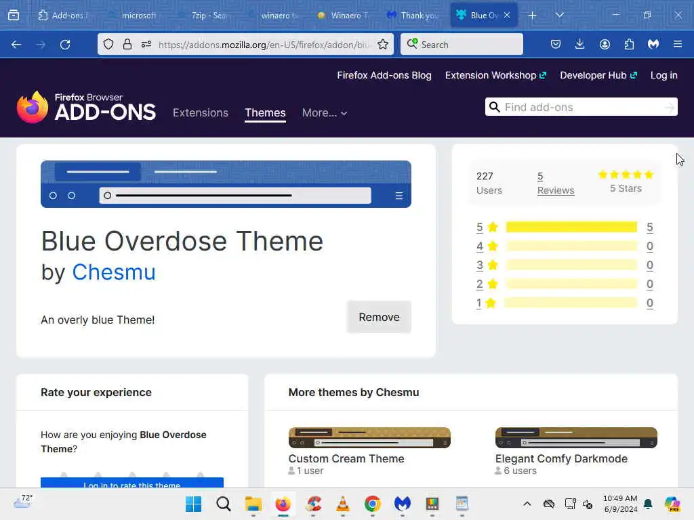Open the Extensions section
Screen dimensions: 694x520
pyautogui.click(x=201, y=113)
